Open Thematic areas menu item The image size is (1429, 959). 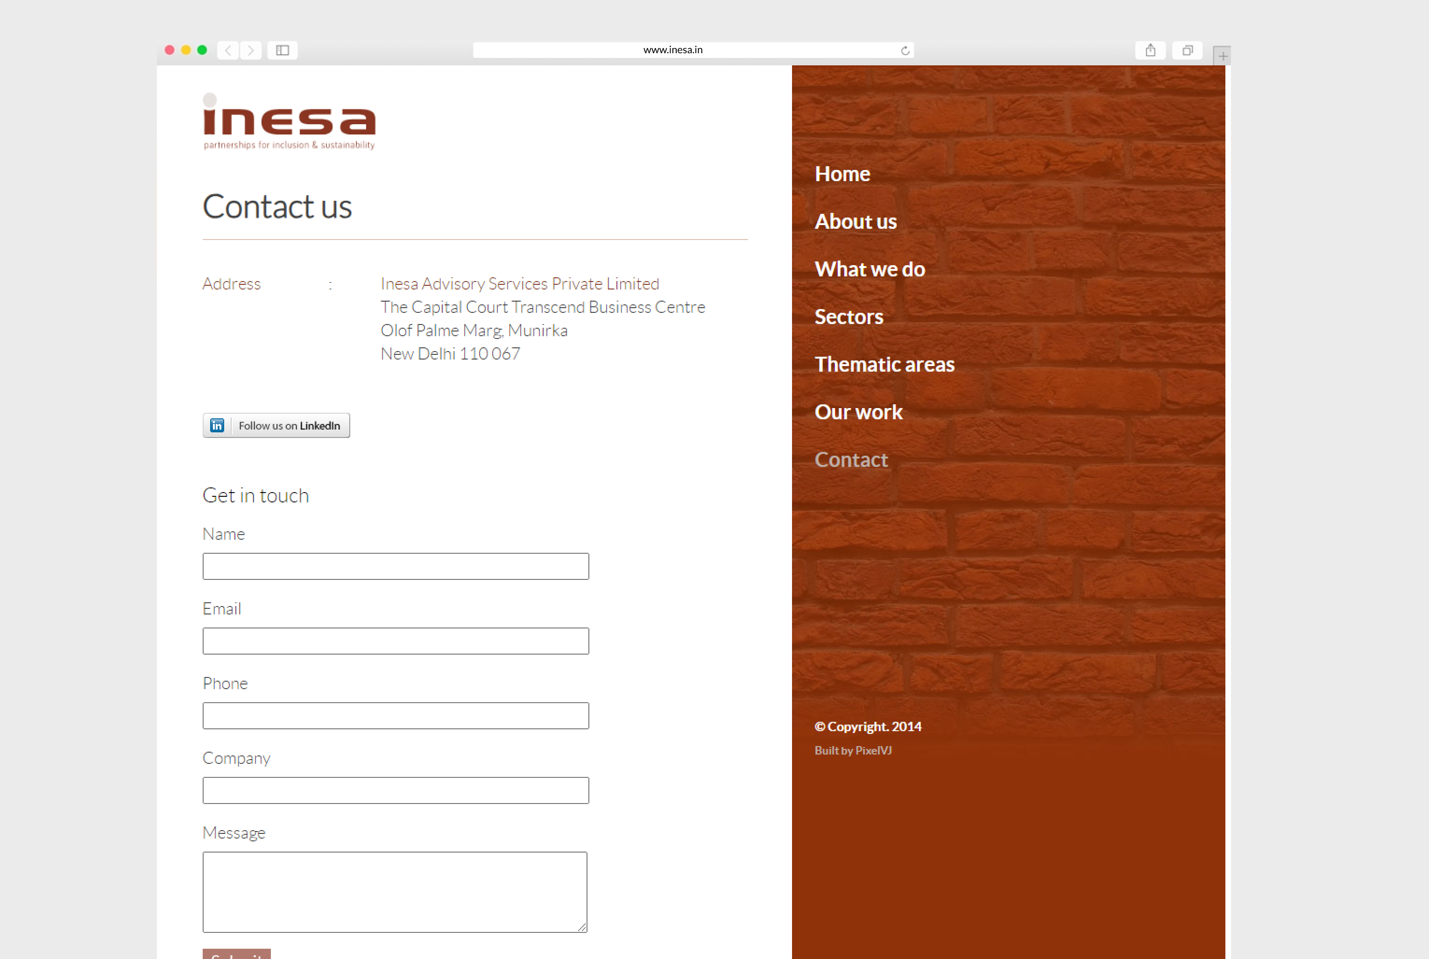click(x=884, y=365)
